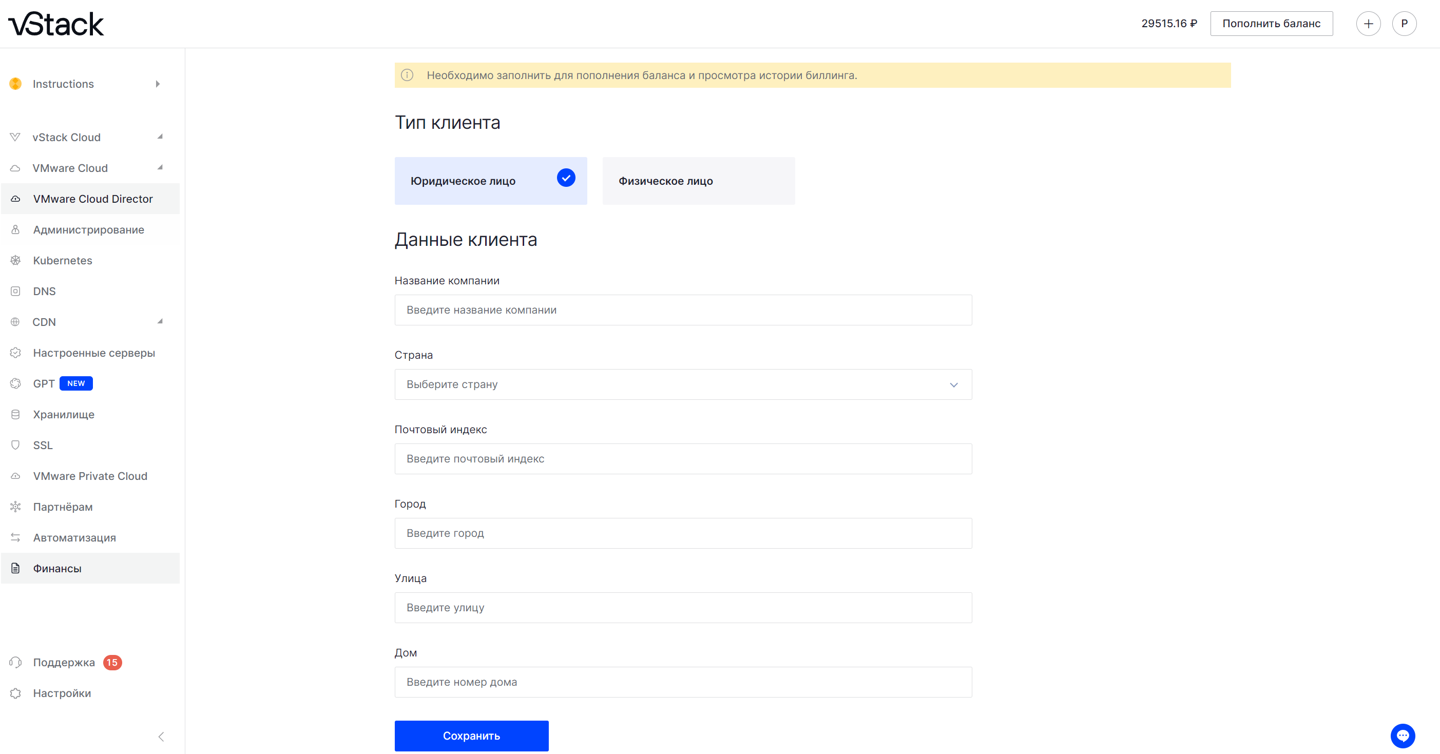Image resolution: width=1440 pixels, height=754 pixels.
Task: Open Администрирование menu item
Action: (x=90, y=229)
